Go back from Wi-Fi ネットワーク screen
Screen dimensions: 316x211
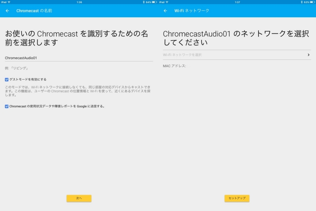(166, 11)
